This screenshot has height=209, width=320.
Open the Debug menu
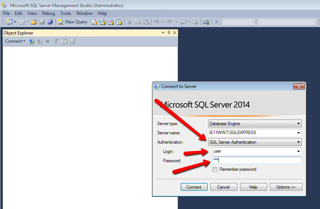click(x=48, y=13)
